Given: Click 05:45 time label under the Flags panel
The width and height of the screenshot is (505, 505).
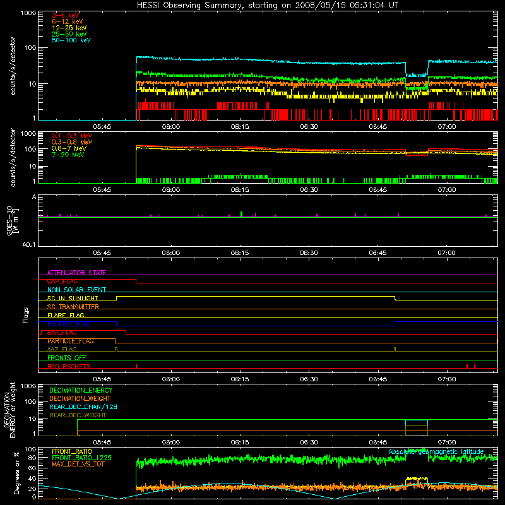Looking at the screenshot, I should click(102, 379).
